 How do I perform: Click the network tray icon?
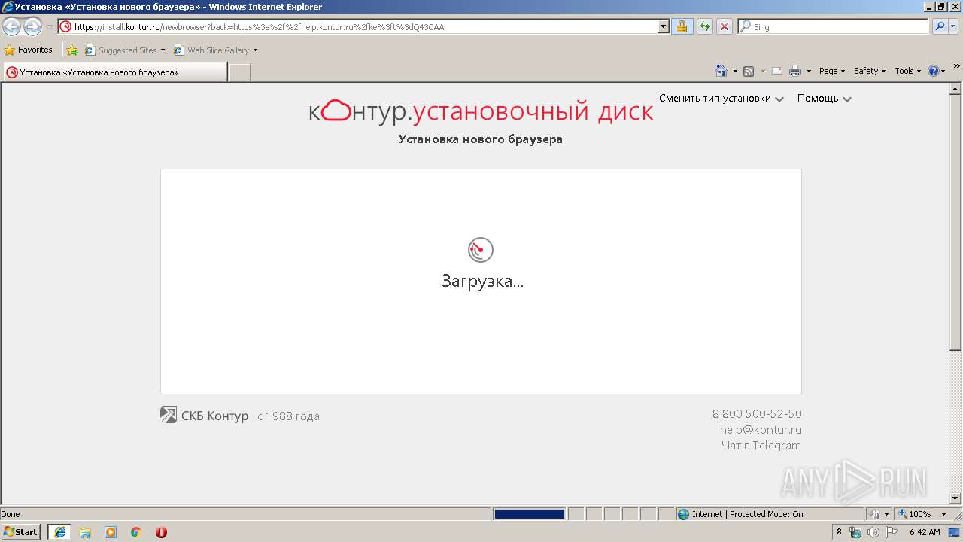click(855, 532)
